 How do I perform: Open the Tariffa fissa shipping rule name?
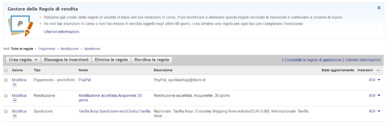114,111
